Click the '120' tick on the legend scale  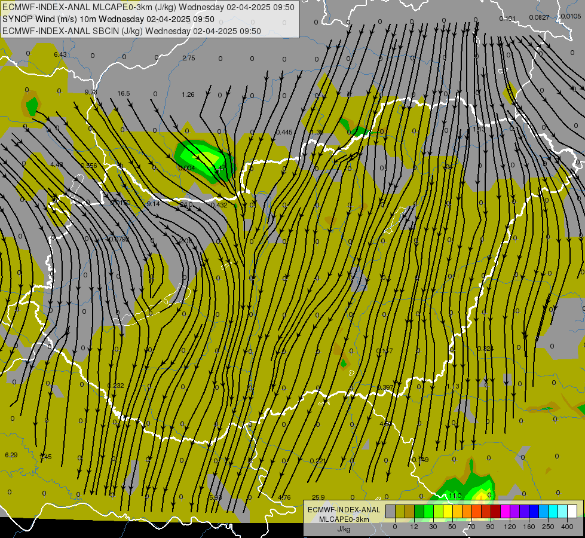pyautogui.click(x=510, y=527)
